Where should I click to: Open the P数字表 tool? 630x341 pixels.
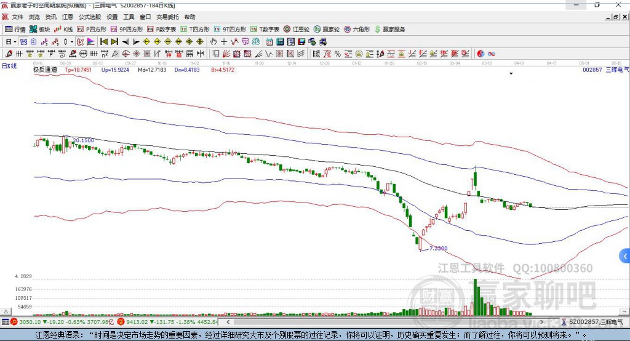[x=162, y=30]
